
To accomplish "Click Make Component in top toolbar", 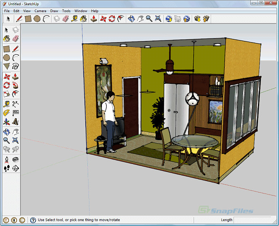I will click(x=57, y=19).
